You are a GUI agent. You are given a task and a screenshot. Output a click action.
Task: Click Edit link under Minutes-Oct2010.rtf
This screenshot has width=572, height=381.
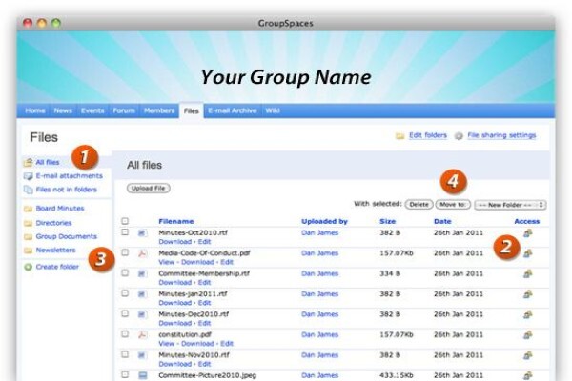point(204,242)
